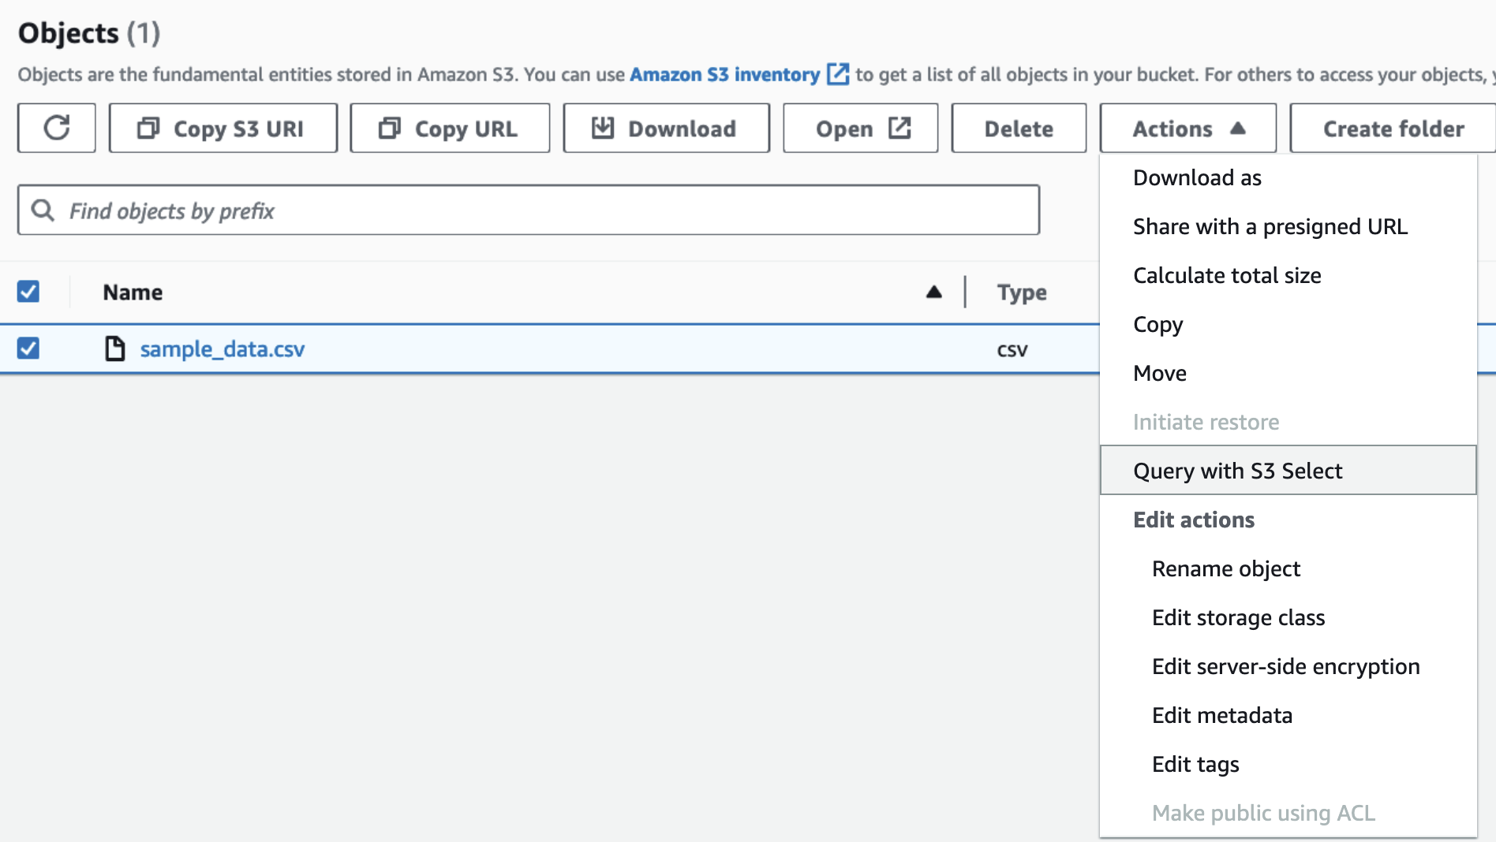Choose Rename object menu item

[1288, 568]
